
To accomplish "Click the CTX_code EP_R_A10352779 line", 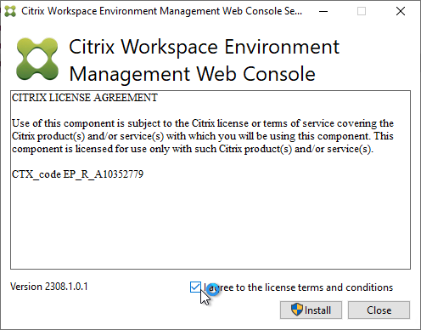I will click(77, 174).
